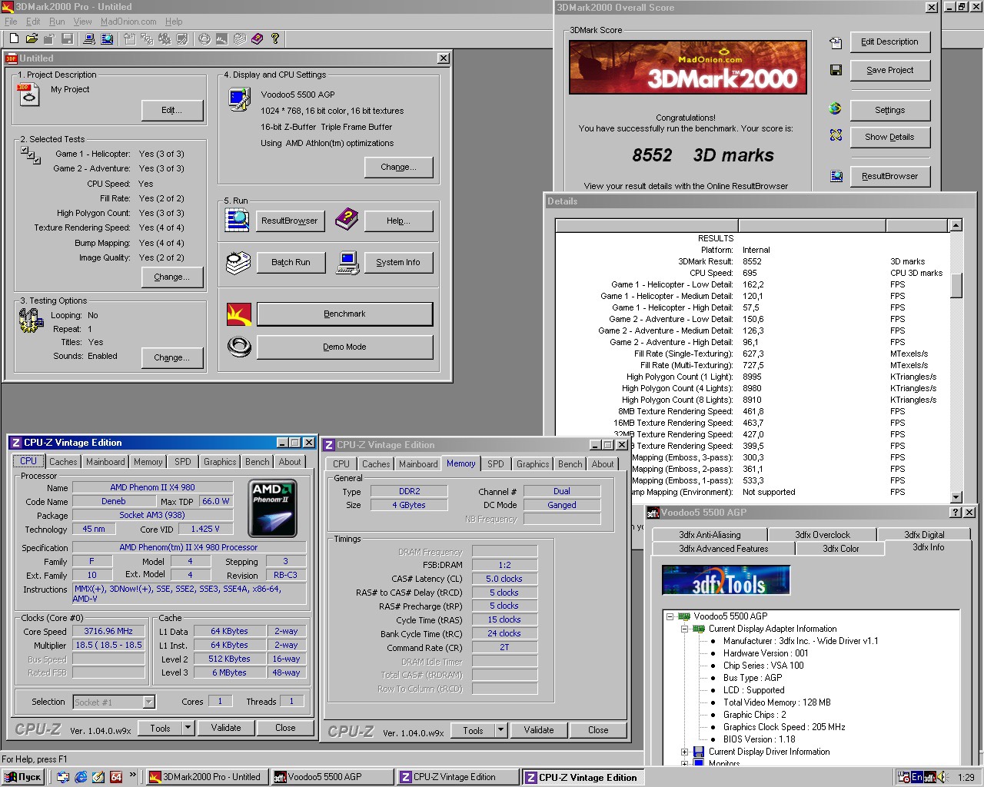This screenshot has width=984, height=787.
Task: Click Validate in CPU-Z Memory window
Action: (x=539, y=730)
